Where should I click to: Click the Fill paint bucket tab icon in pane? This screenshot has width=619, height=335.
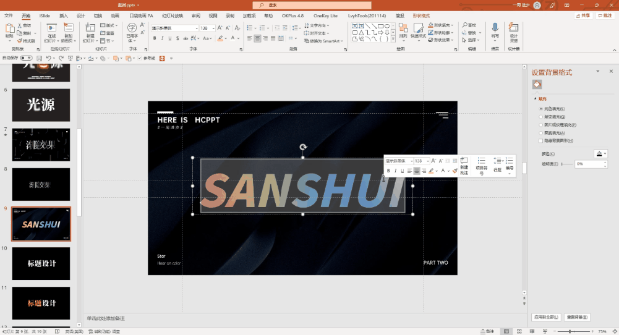point(537,85)
